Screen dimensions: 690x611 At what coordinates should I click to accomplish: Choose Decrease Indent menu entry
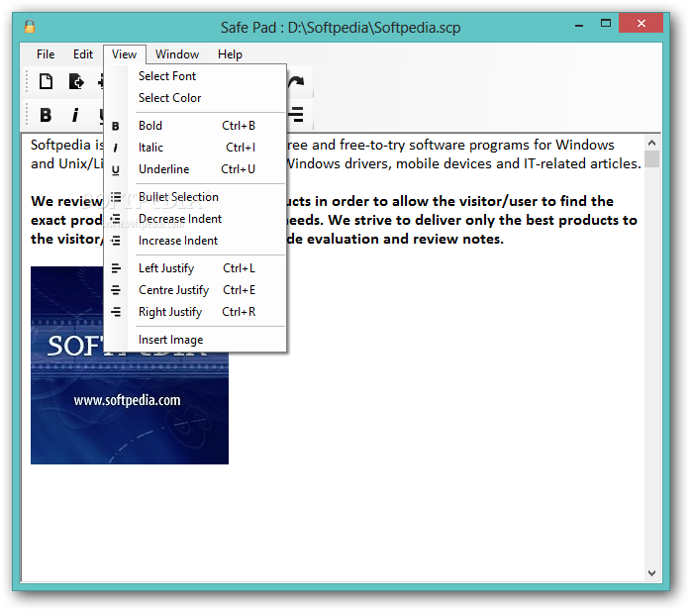(x=196, y=219)
